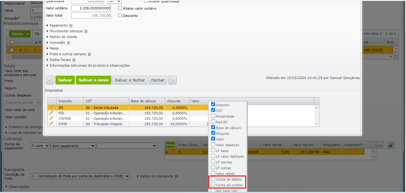This screenshot has height=193, width=406.
Task: Click the green Salvar button
Action: point(65,80)
